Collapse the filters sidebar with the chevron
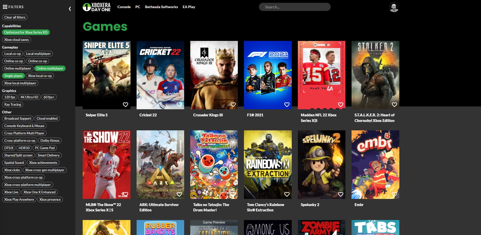This screenshot has height=235, width=481. 70,9
